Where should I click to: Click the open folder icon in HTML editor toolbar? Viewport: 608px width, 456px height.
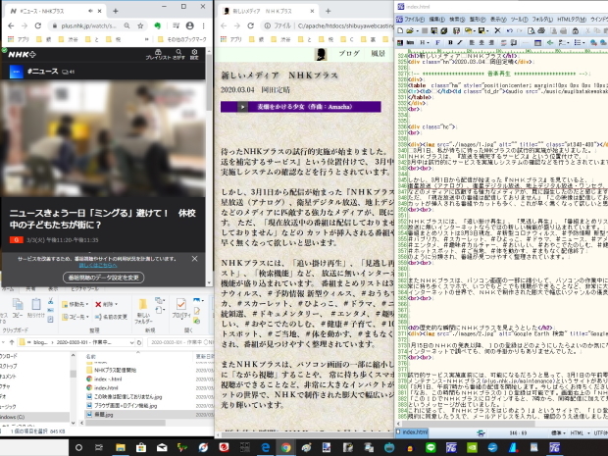pos(410,30)
